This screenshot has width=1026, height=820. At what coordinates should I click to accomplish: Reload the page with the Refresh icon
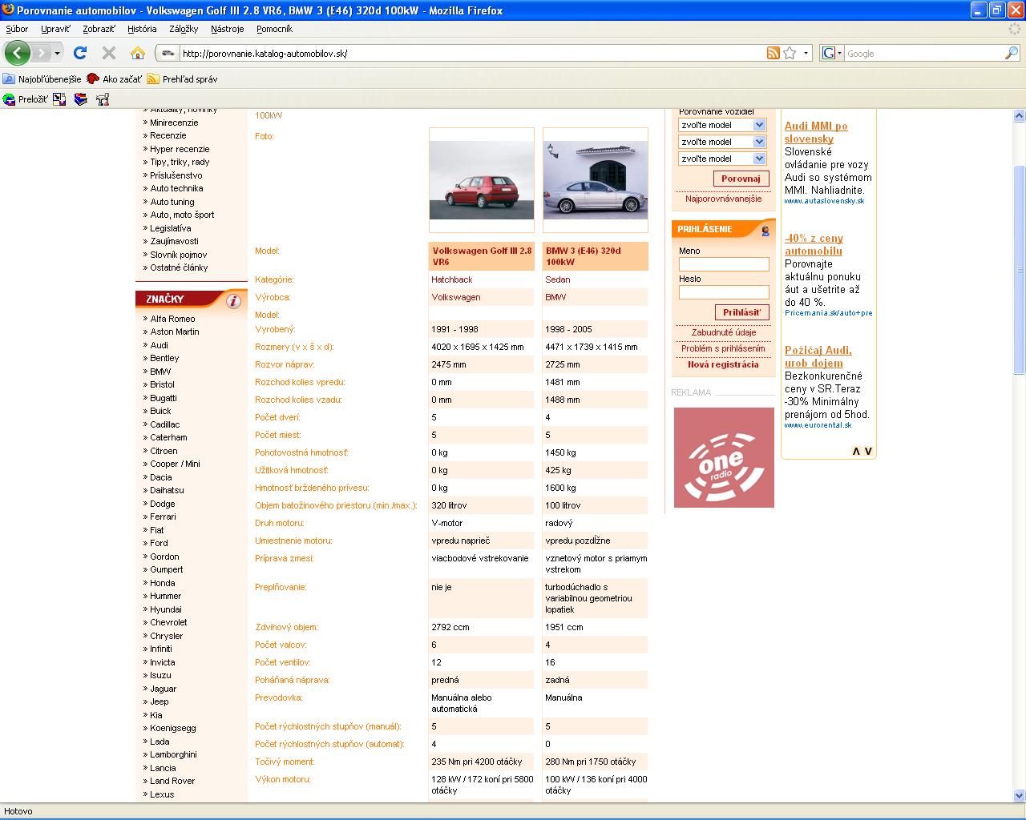coord(80,53)
